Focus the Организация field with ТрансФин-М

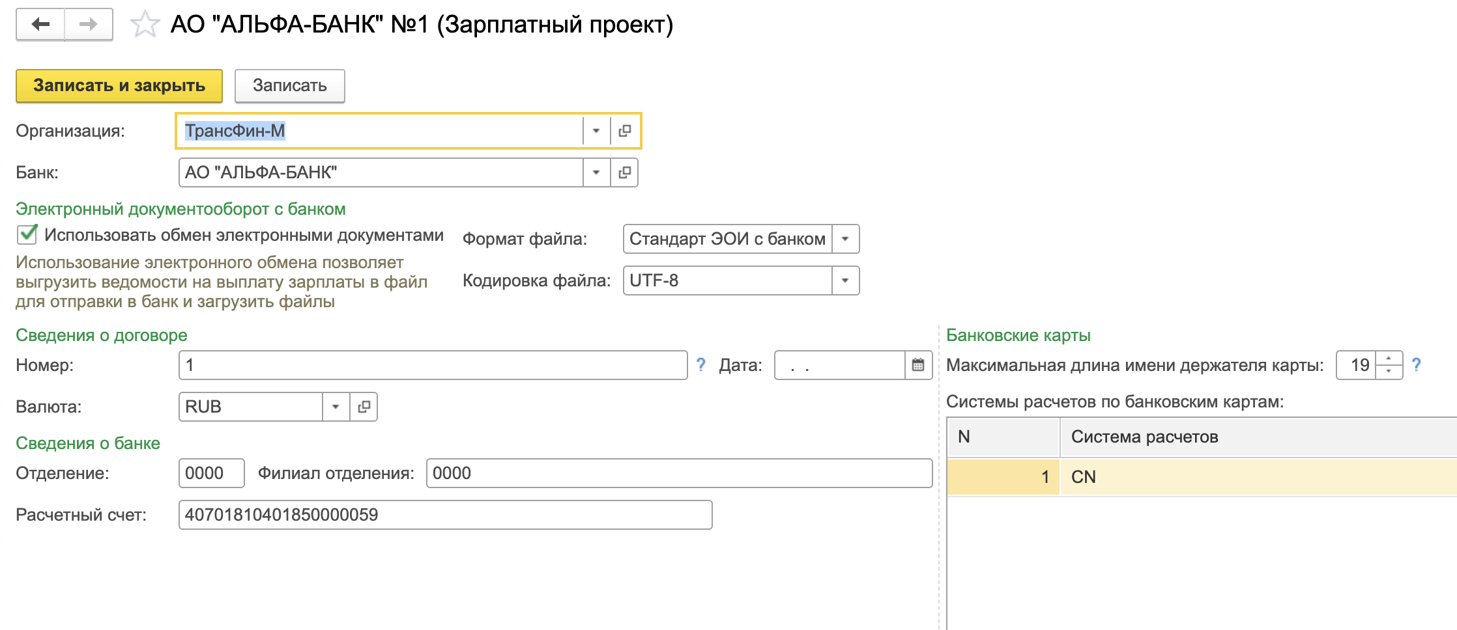381,131
